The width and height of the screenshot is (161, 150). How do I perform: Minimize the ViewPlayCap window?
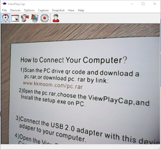tap(132, 4)
